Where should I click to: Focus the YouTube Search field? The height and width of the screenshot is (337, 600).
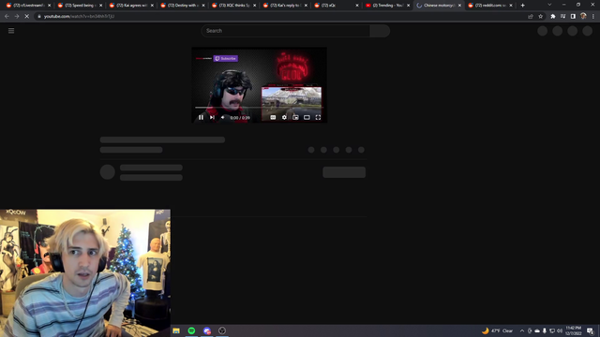285,31
